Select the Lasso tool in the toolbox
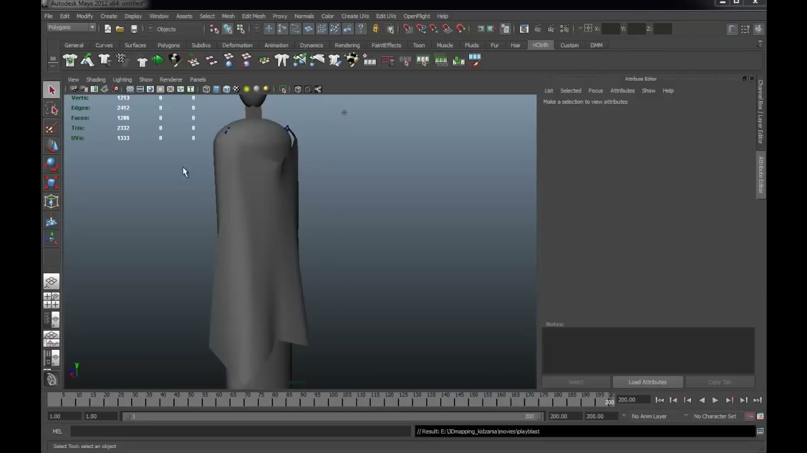Screen dimensions: 807x453 (52, 109)
